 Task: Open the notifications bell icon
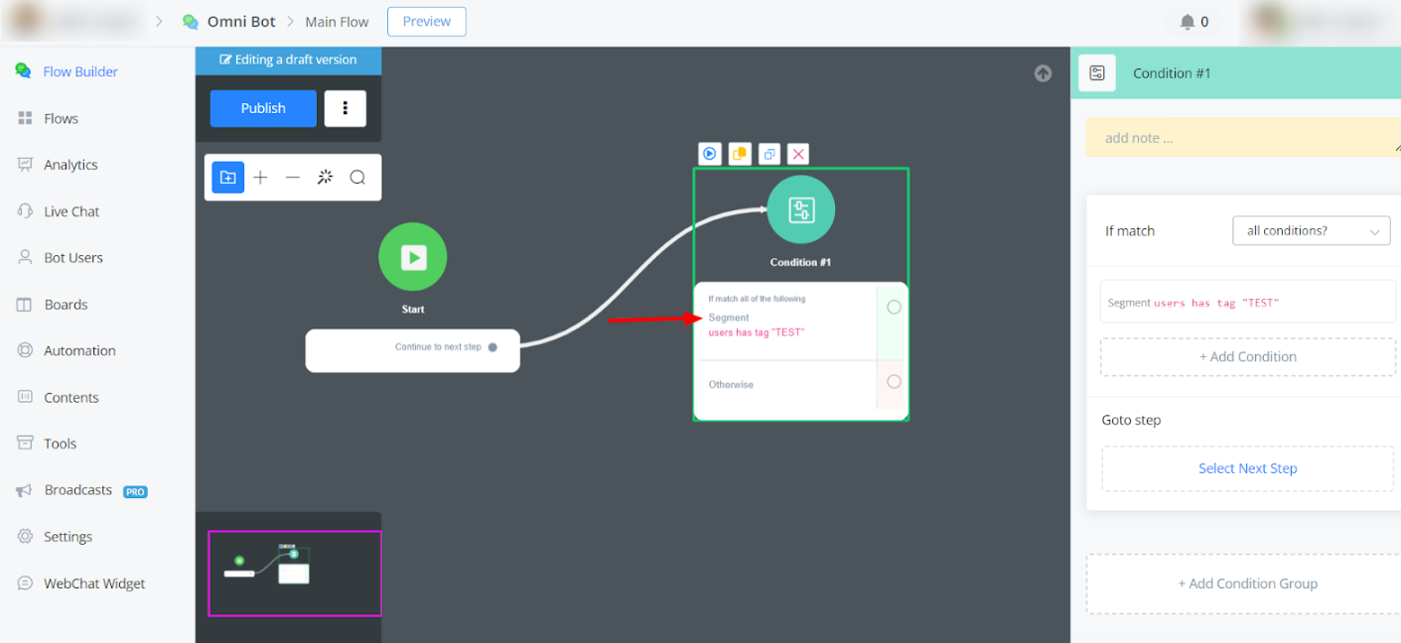[x=1188, y=22]
